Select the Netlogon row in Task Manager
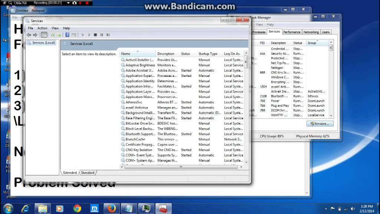 click(x=290, y=68)
